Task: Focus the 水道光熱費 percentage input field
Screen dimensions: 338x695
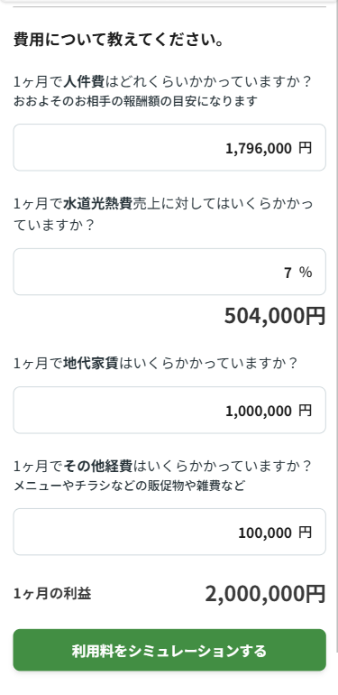Action: pyautogui.click(x=169, y=272)
